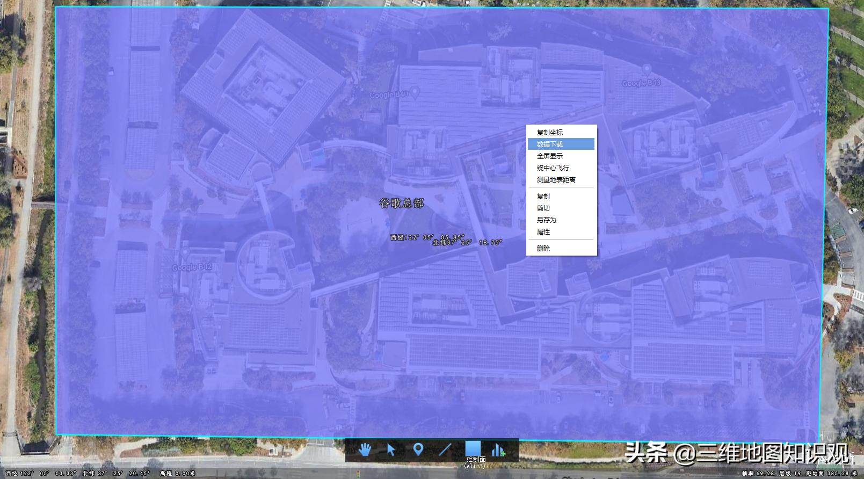
Task: Open 属性 from the context menu
Action: (561, 231)
